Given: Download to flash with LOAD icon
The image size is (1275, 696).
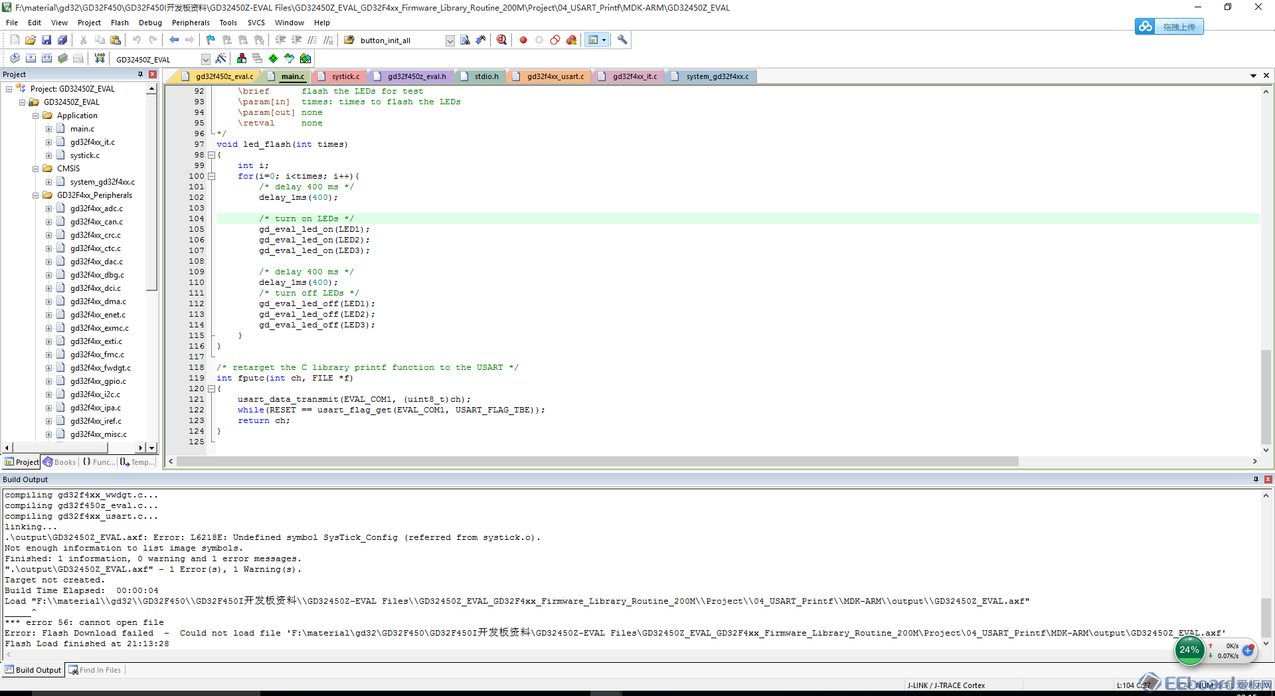Looking at the screenshot, I should [100, 58].
